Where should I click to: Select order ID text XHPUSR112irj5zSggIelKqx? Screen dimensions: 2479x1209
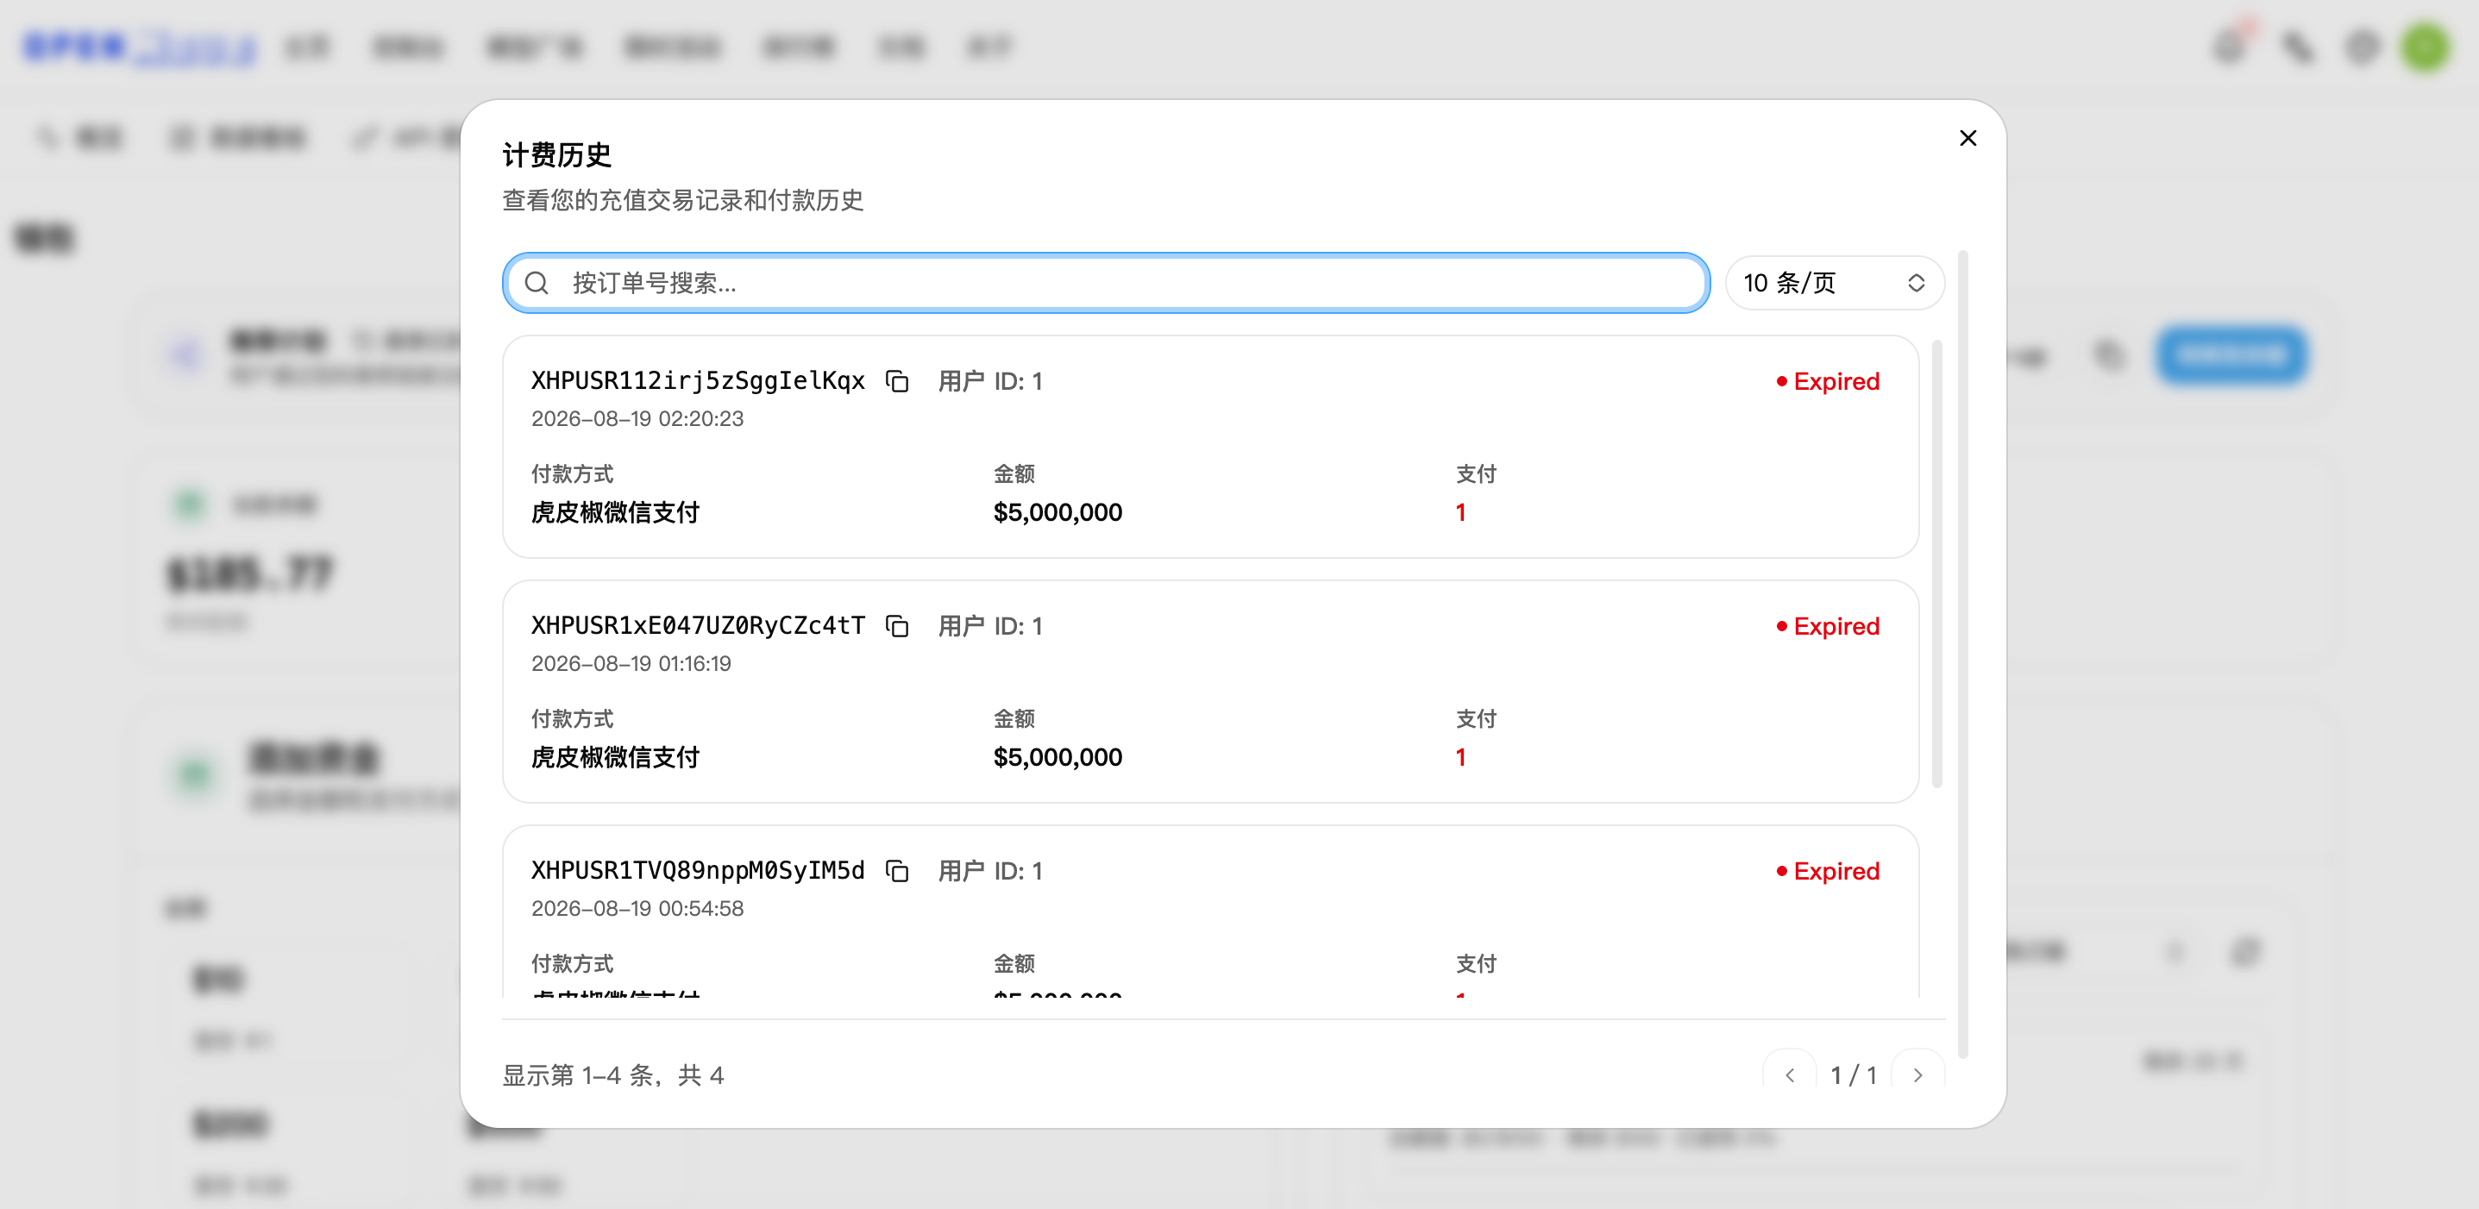(698, 381)
